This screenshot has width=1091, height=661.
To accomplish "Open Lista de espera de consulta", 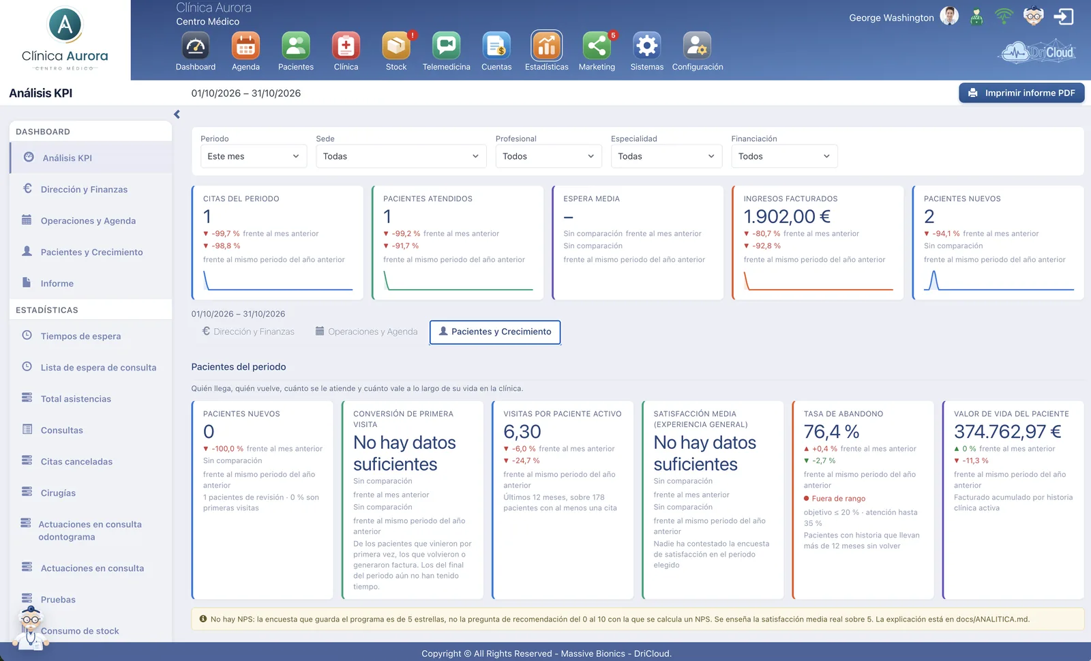I will 91,367.
